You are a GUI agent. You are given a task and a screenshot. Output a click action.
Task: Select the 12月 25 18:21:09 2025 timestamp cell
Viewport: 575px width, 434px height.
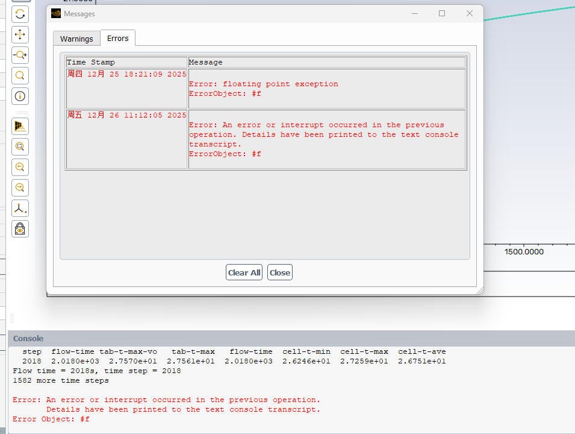tap(126, 89)
